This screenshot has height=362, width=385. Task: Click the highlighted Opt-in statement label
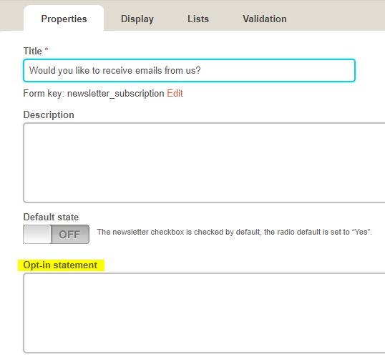[60, 265]
